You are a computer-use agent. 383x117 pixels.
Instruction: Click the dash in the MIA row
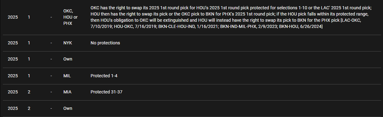pyautogui.click(x=51, y=92)
